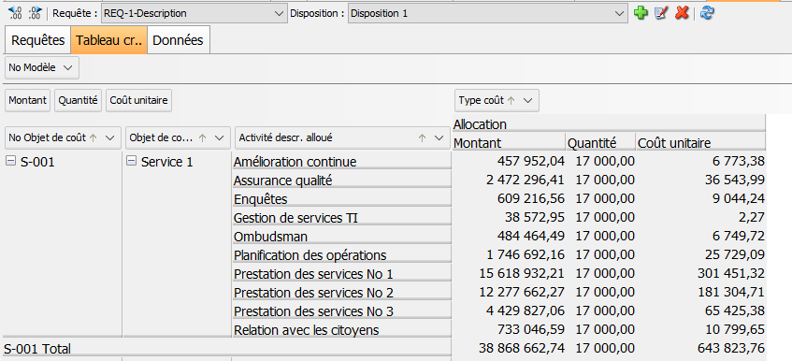The height and width of the screenshot is (361, 792).
Task: Open the No Modèle dropdown
Action: (42, 67)
